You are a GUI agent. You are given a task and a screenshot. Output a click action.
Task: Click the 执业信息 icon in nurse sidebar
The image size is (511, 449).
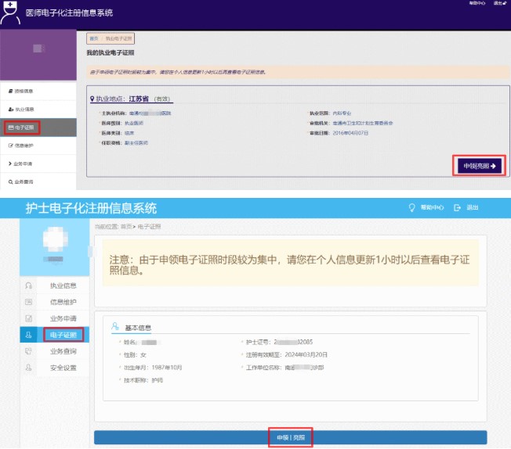click(29, 286)
